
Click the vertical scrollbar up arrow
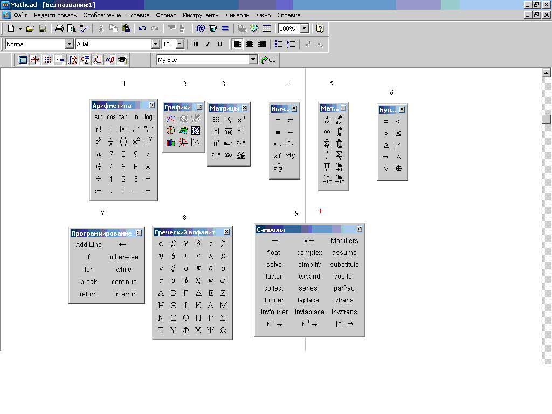coord(546,73)
